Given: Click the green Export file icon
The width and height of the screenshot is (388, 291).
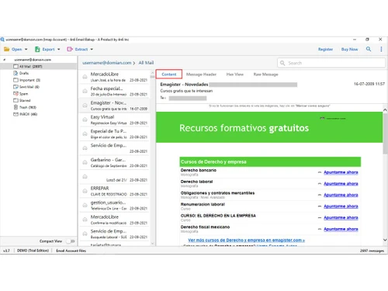Looking at the screenshot, I should [37, 49].
